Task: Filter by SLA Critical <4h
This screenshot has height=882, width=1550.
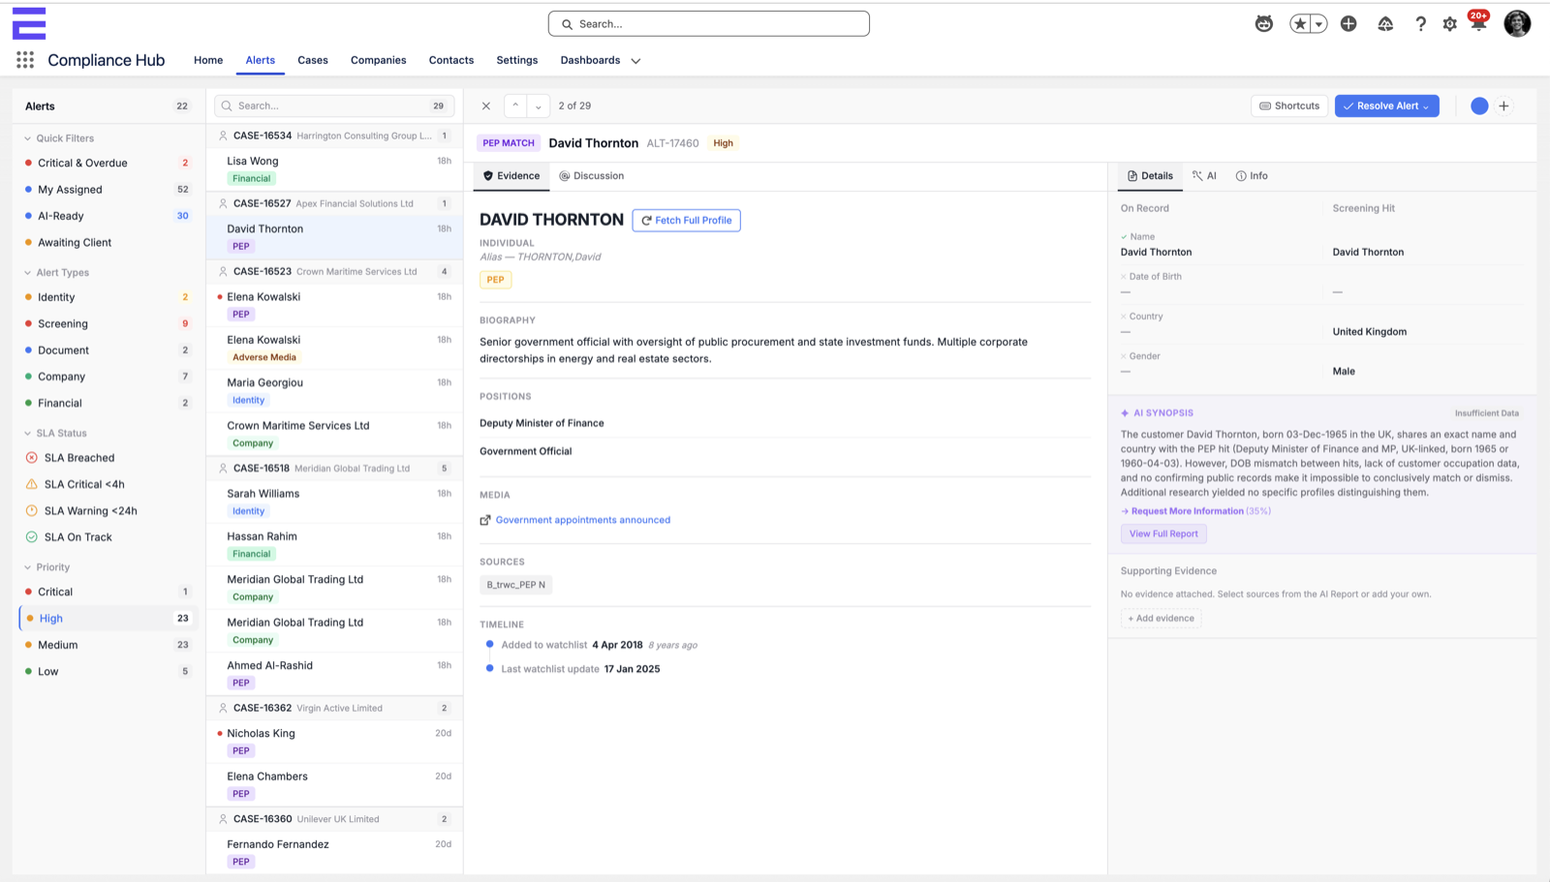Action: 108,484
